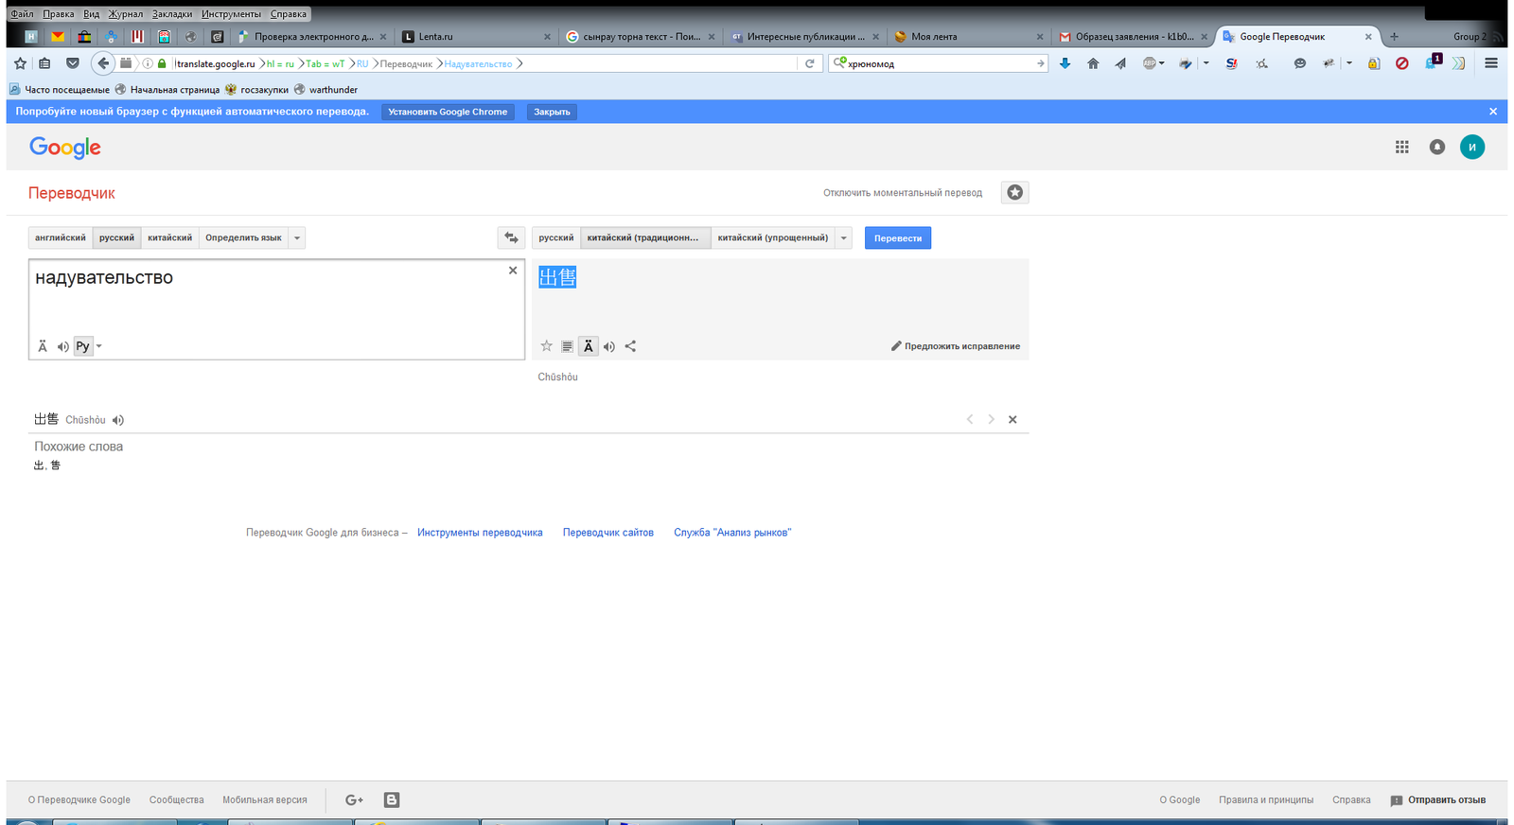Screen dimensions: 1514x825
Task: Open the Blogger icon in the footer
Action: [392, 800]
